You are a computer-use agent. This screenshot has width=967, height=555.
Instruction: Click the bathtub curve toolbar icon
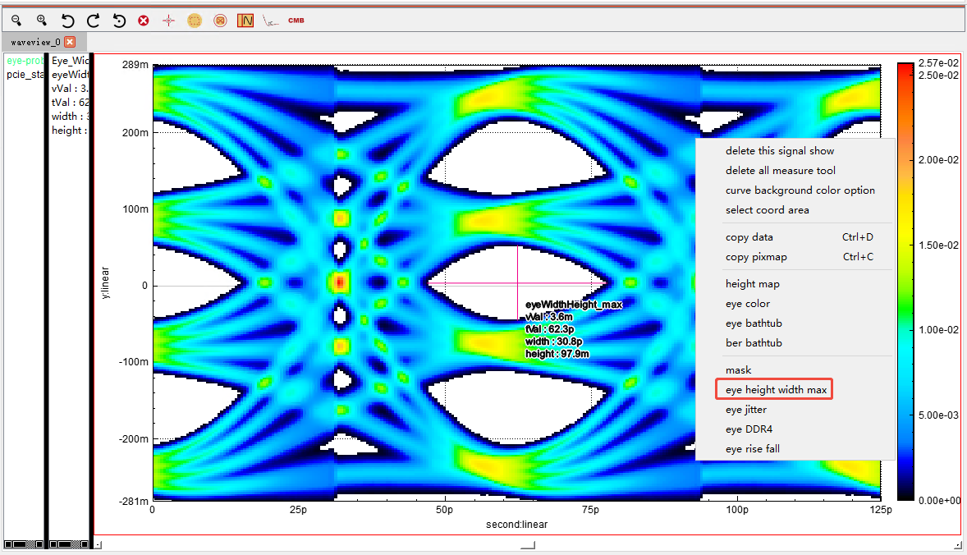tap(270, 20)
